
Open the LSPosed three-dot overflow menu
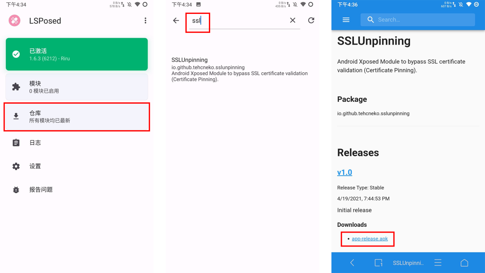click(145, 20)
